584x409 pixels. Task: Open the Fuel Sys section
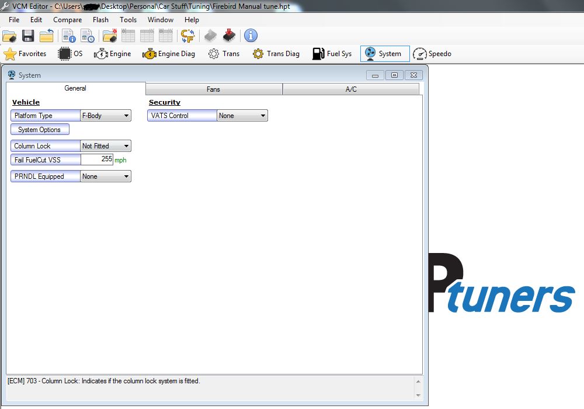[332, 54]
